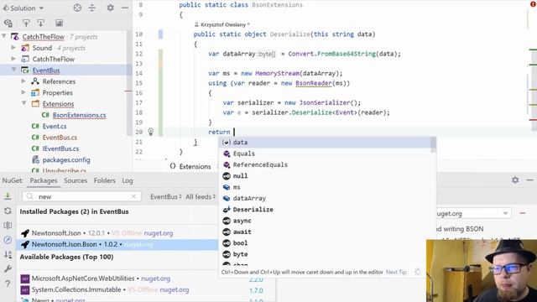Clear the NuGet search text
The width and height of the screenshot is (537, 302).
[133, 196]
